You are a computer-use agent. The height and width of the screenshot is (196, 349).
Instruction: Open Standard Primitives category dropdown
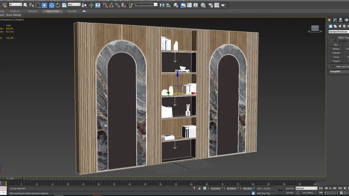[x=339, y=32]
